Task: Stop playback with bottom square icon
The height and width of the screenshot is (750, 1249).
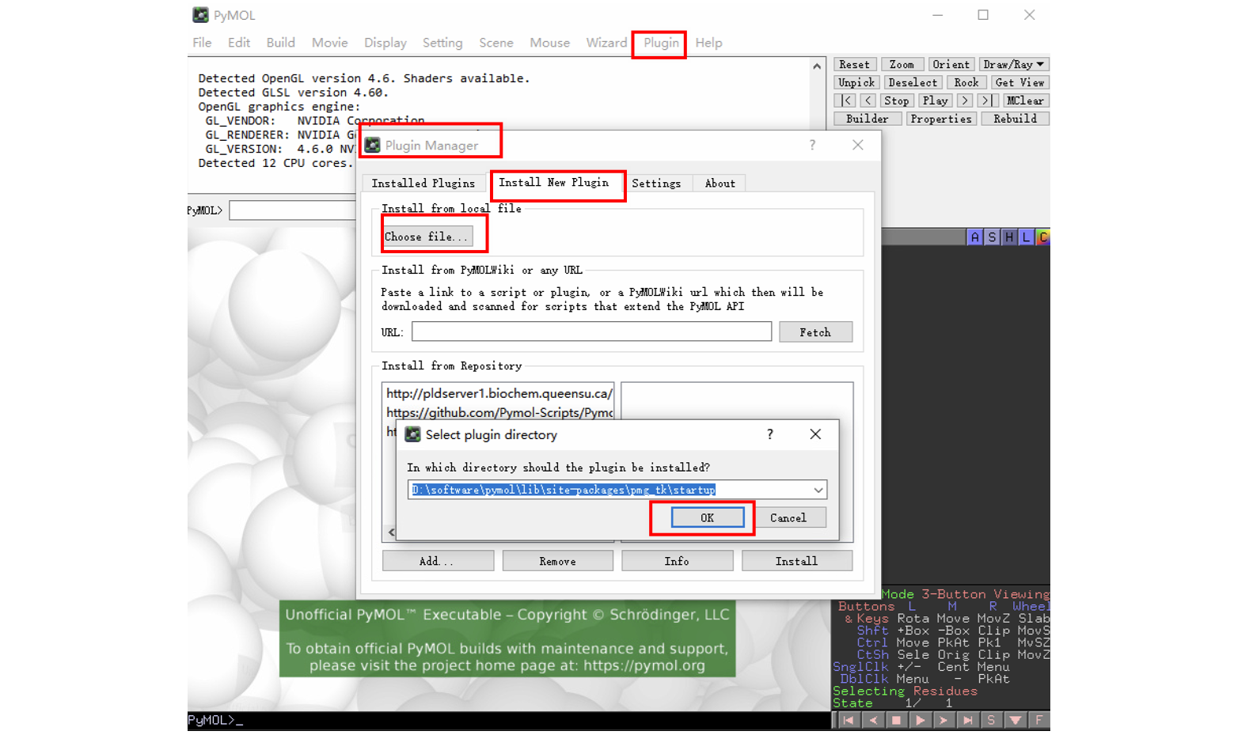Action: [x=896, y=720]
